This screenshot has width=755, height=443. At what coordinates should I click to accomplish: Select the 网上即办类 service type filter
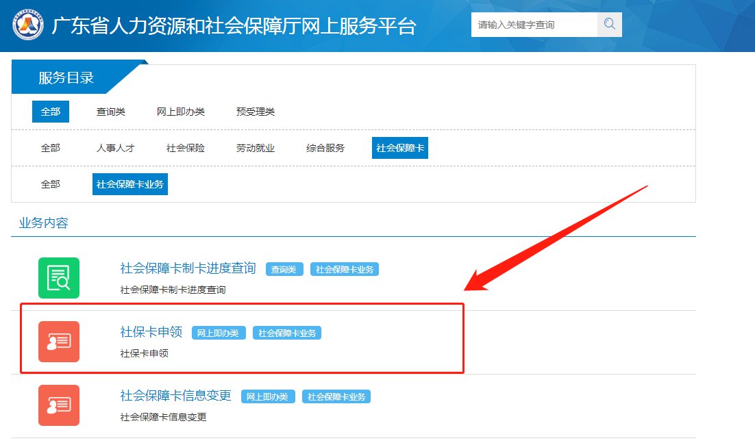[181, 112]
